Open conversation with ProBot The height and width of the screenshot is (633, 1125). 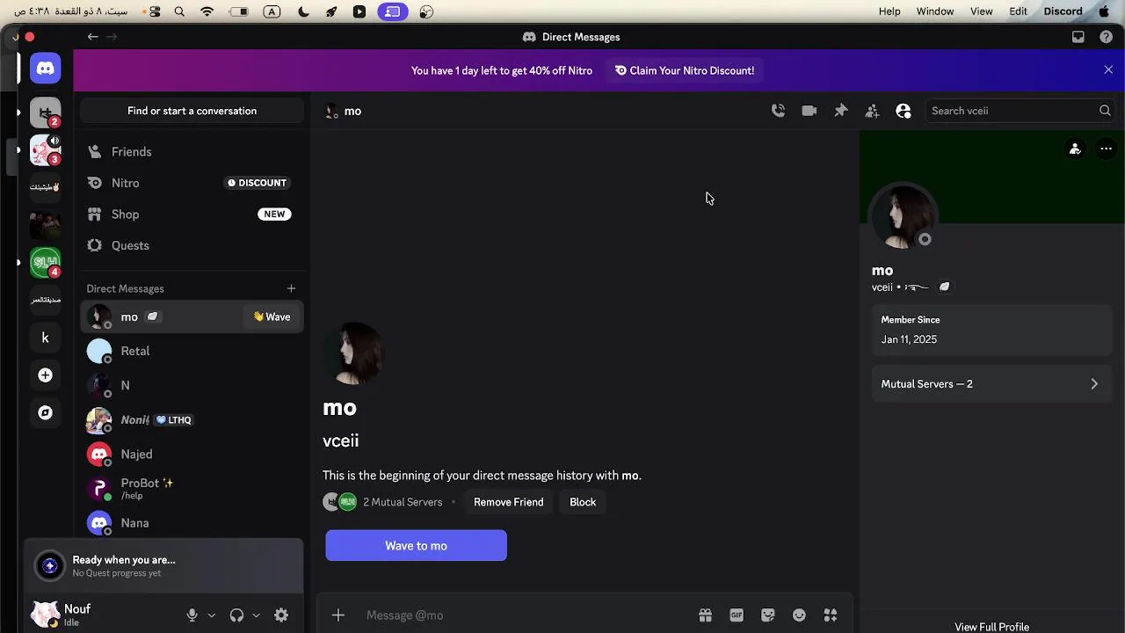192,488
